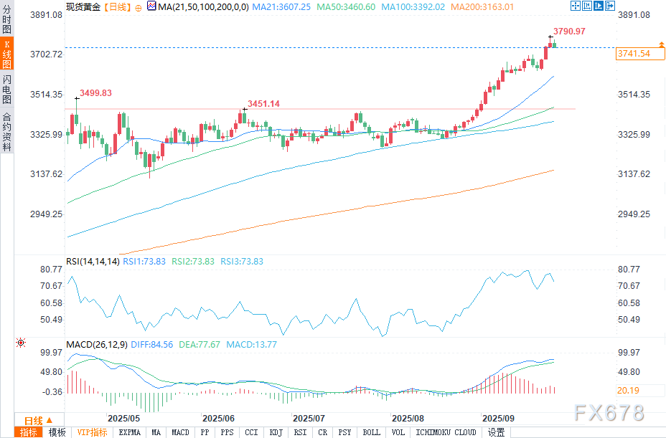Open the 合约资料 side tab
This screenshot has height=438, width=666.
click(6, 131)
